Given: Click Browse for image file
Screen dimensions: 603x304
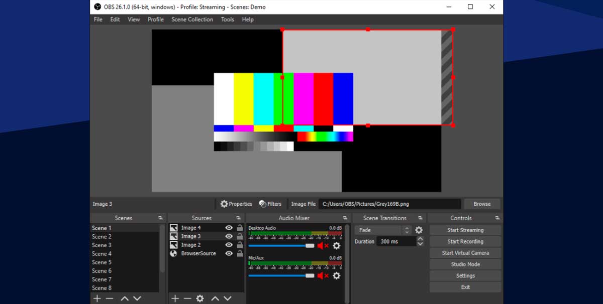Looking at the screenshot, I should 482,204.
